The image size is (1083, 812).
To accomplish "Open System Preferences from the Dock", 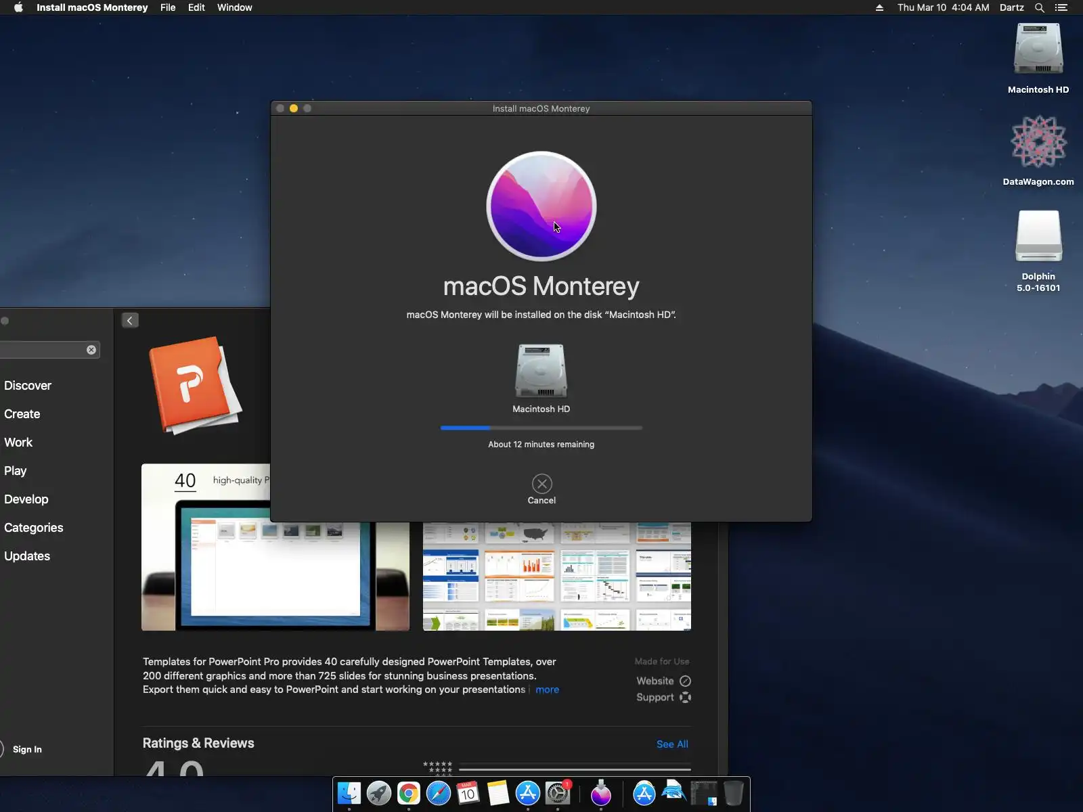I will 558,793.
